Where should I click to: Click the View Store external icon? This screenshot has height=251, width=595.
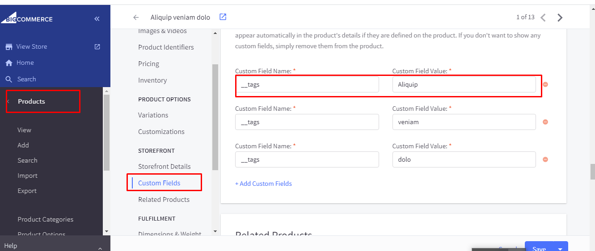coord(97,46)
